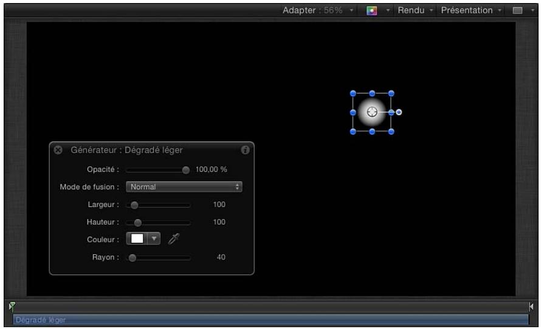Click the Générateur : Dégradé léger title
541x329 pixels.
point(126,150)
